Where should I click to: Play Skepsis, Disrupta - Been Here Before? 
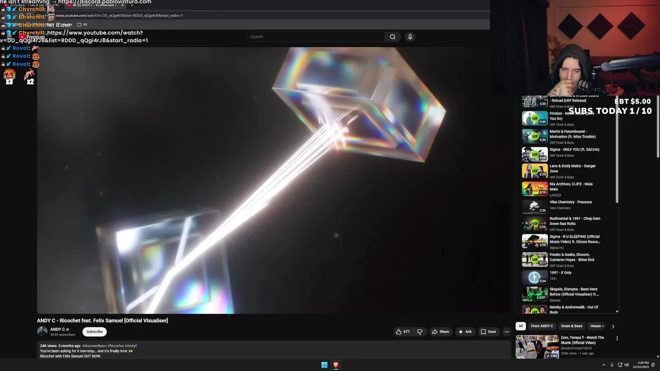tap(535, 294)
